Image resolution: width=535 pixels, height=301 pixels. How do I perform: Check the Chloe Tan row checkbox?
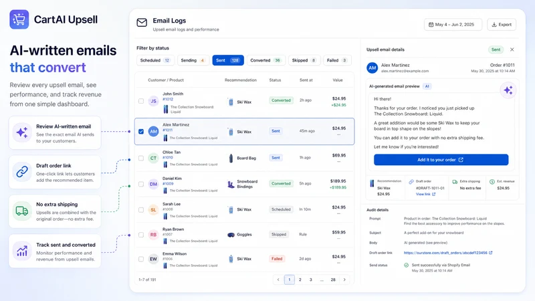point(141,158)
